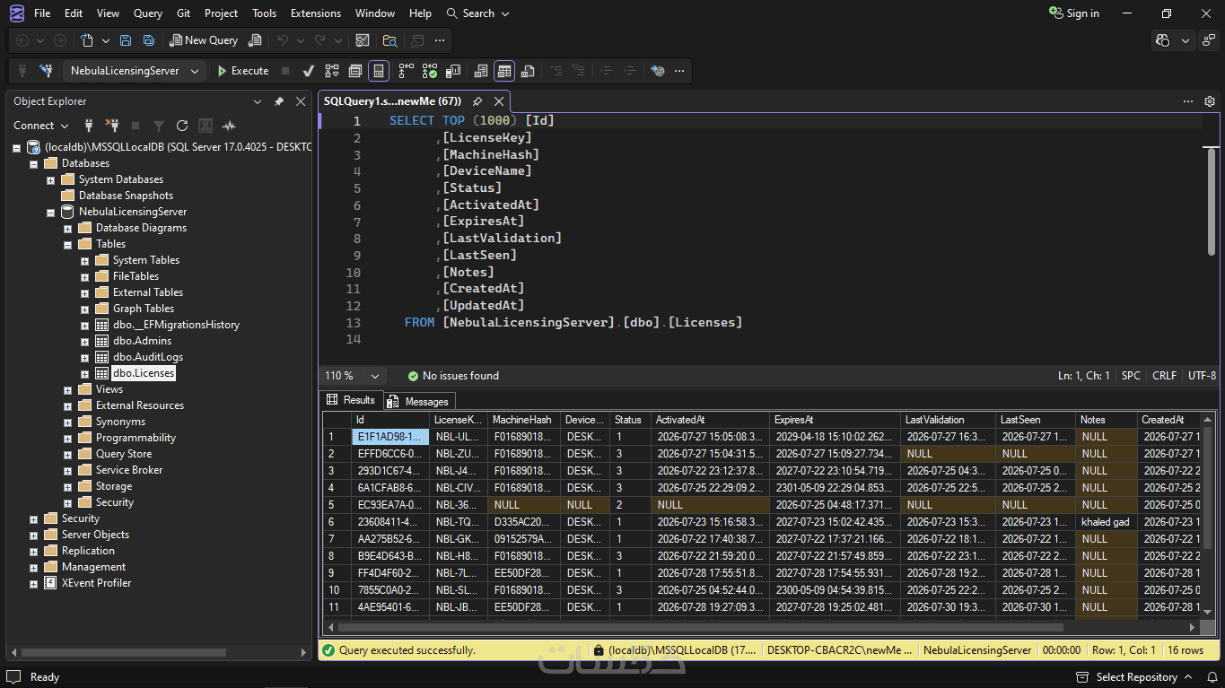Click the Ready status icon
This screenshot has width=1225, height=688.
[13, 677]
